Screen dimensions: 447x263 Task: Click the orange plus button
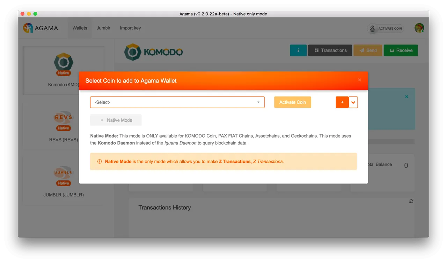342,102
